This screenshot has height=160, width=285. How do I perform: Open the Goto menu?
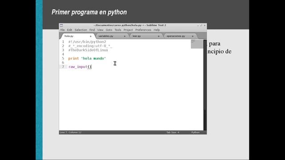109,30
